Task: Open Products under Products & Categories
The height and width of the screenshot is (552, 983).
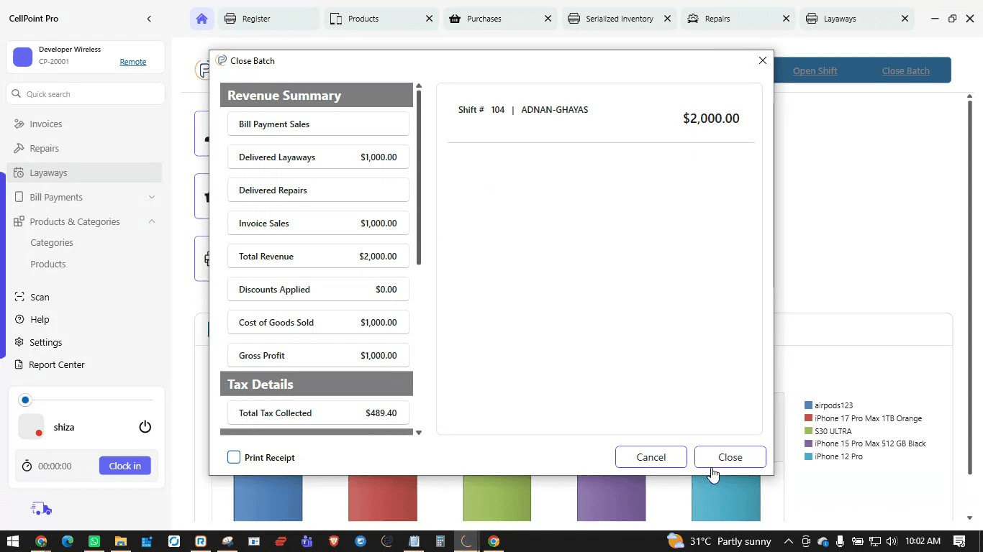Action: [48, 264]
